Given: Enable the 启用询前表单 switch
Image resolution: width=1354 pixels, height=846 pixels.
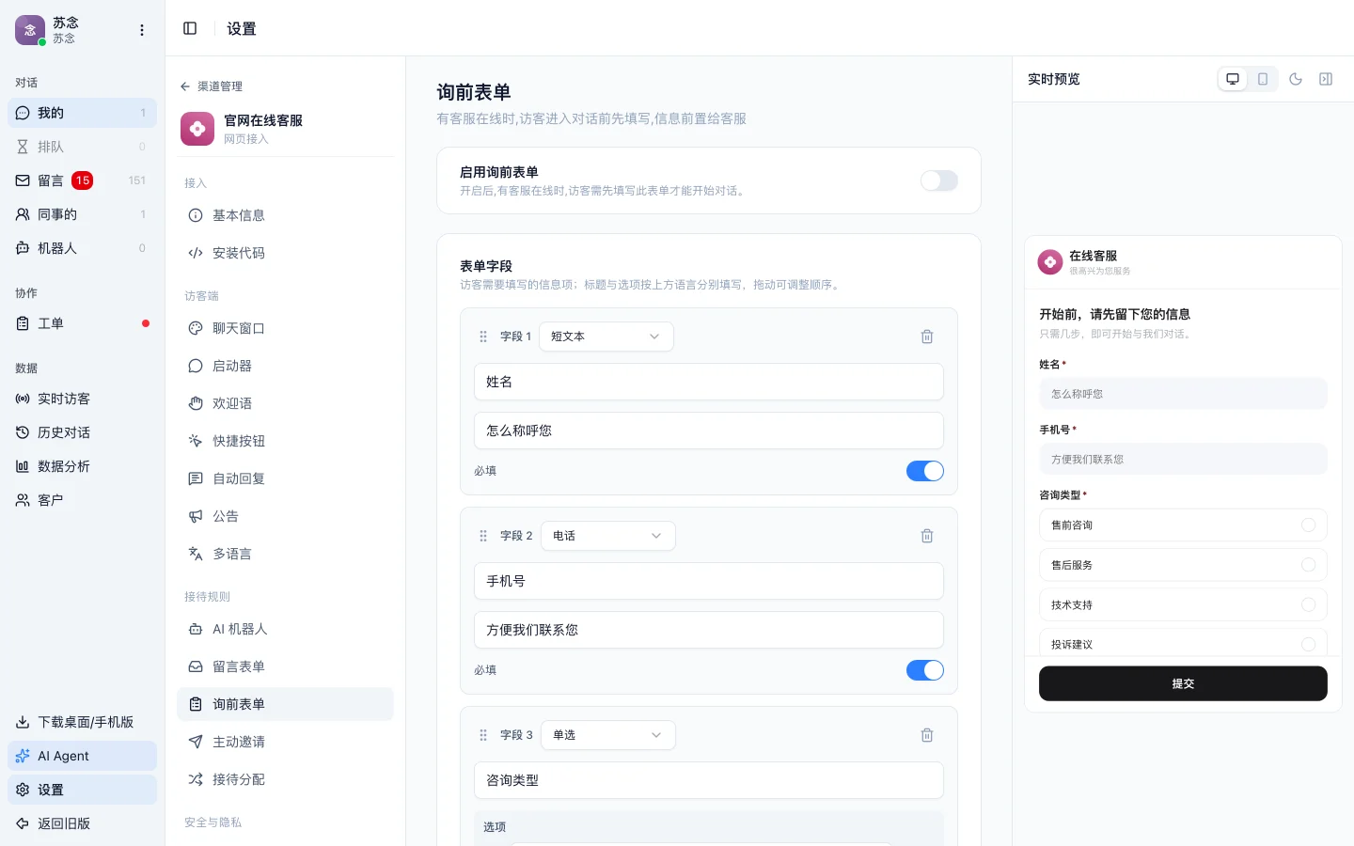Looking at the screenshot, I should tap(939, 180).
